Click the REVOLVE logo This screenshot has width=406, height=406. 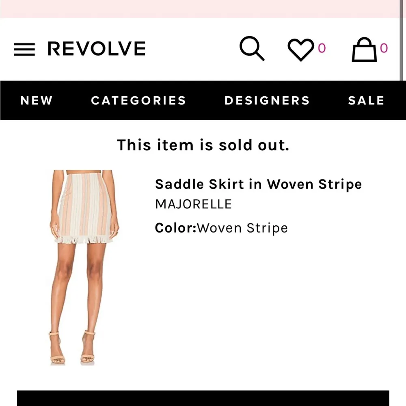click(x=96, y=48)
